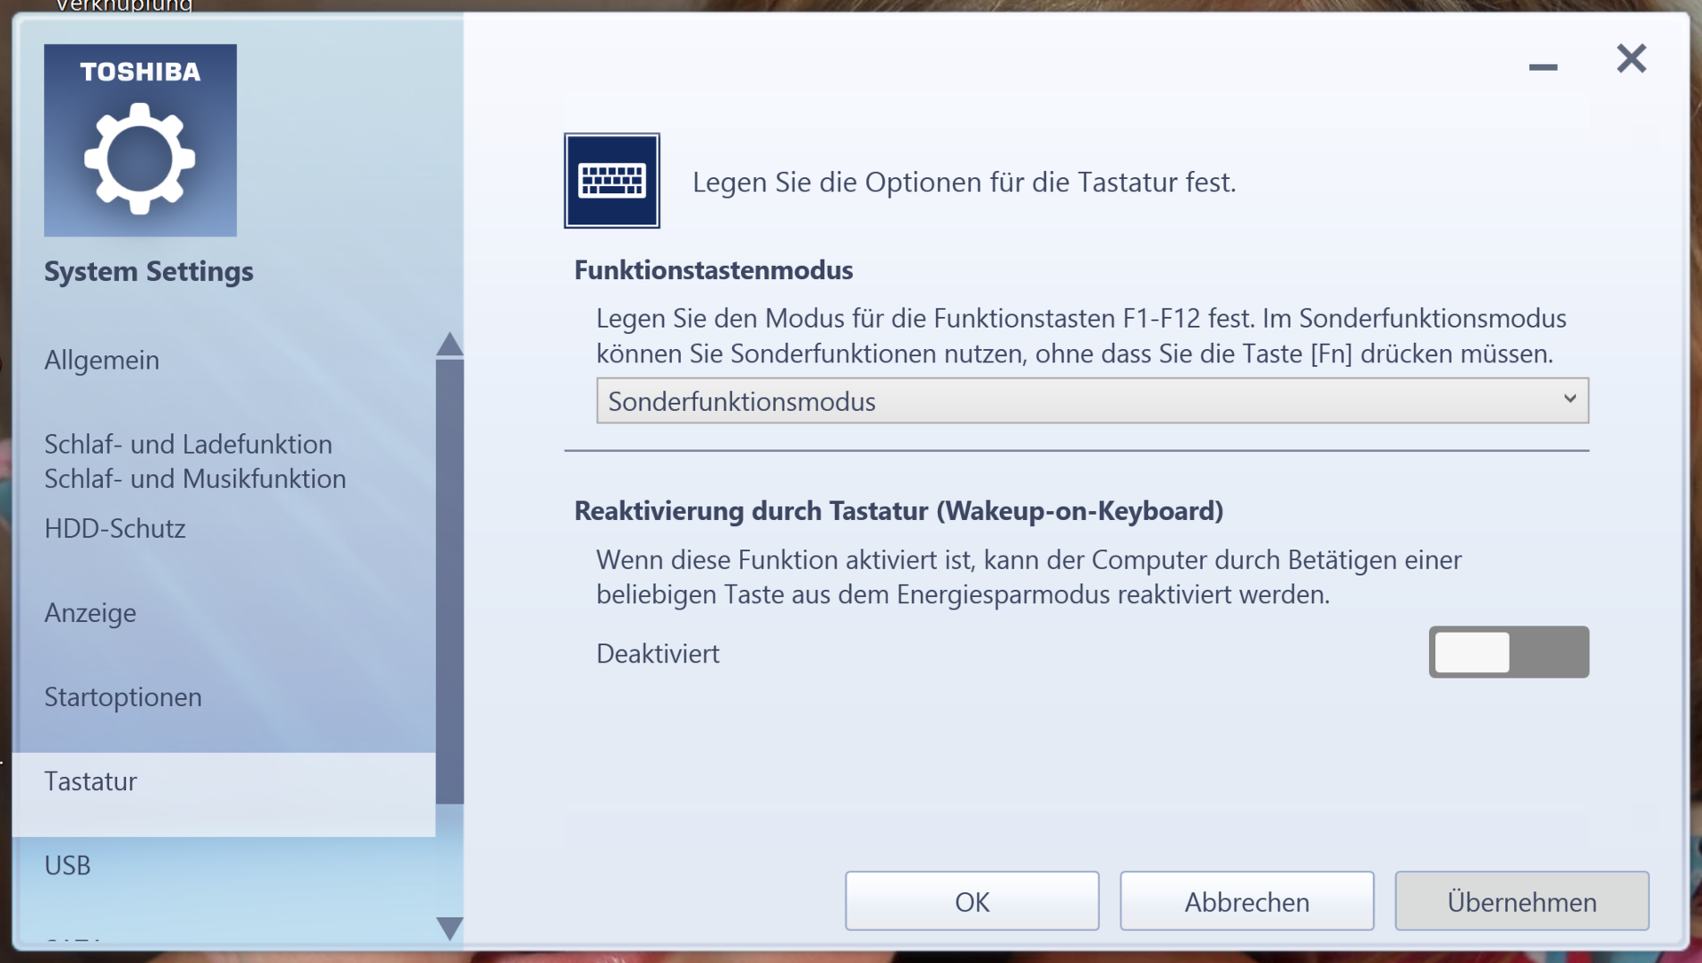1702x963 pixels.
Task: Enable the Wakeup-on-Keyboard toggle switch
Action: (1508, 652)
